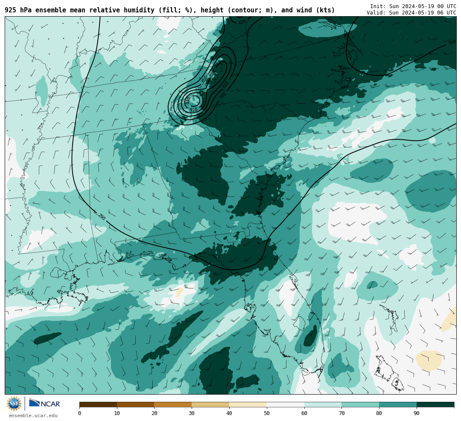Click the 0-10 darkest brown colorbar swatch
This screenshot has width=461, height=421.
(x=98, y=404)
